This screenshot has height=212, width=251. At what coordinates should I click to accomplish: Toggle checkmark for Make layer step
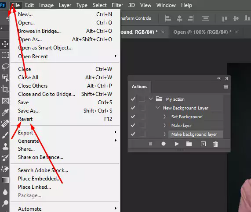[x=133, y=125]
